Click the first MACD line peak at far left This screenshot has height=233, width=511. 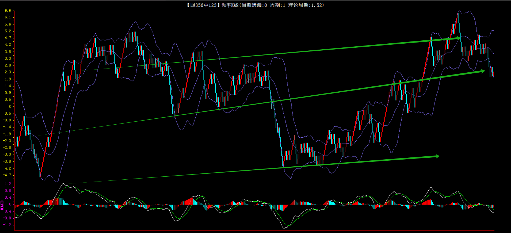tap(63, 184)
